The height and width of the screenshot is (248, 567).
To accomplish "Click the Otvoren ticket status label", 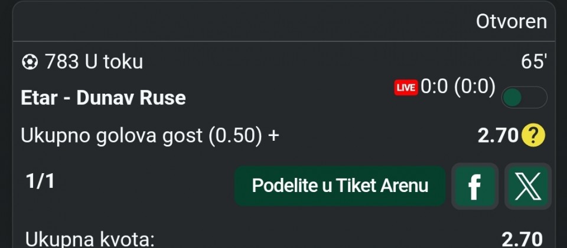I will (x=511, y=22).
